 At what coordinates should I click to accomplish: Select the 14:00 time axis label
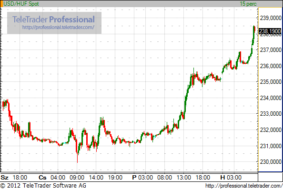(96, 178)
